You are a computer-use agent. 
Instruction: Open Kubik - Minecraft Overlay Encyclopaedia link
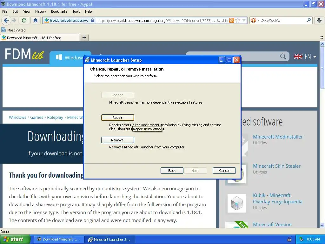pyautogui.click(x=277, y=198)
